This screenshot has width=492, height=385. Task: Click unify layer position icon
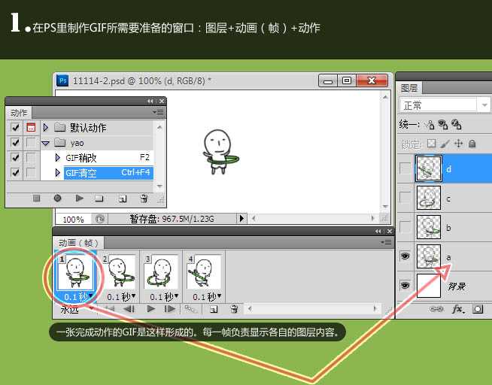click(430, 125)
